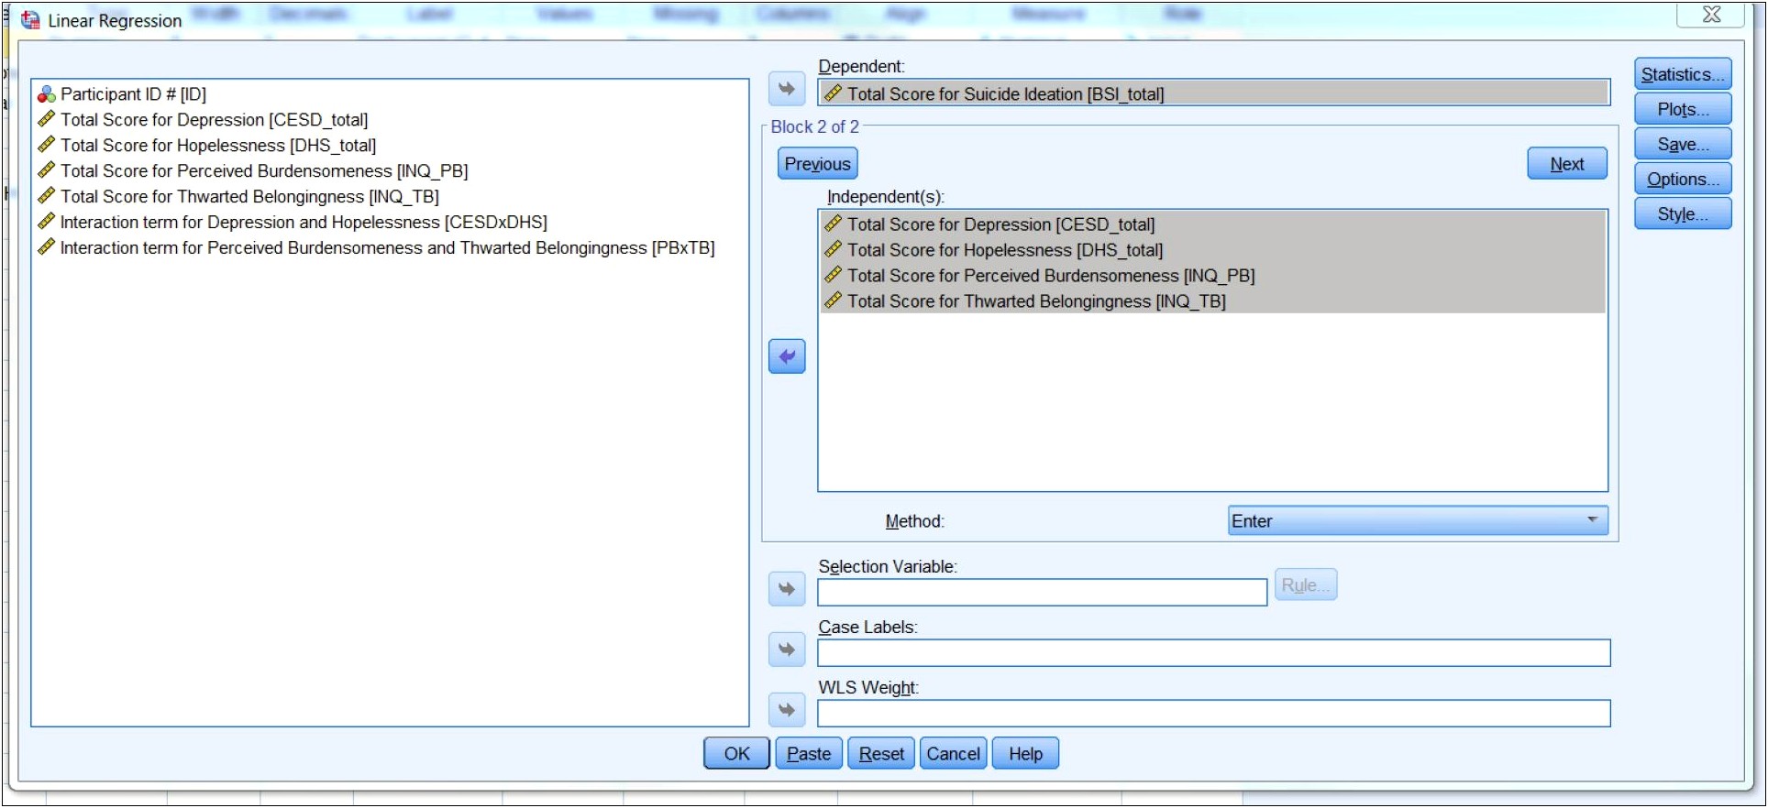
Task: Open the Save options dialog
Action: [x=1683, y=144]
